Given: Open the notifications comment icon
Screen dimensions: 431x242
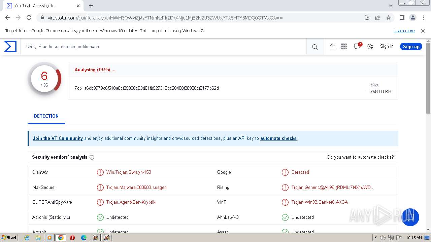Looking at the screenshot, I should [x=357, y=46].
